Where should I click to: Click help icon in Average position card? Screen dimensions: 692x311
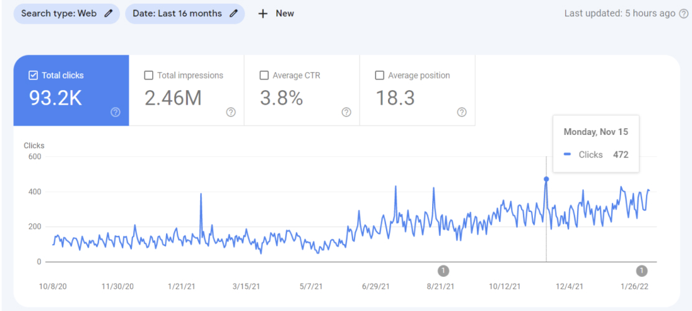461,112
